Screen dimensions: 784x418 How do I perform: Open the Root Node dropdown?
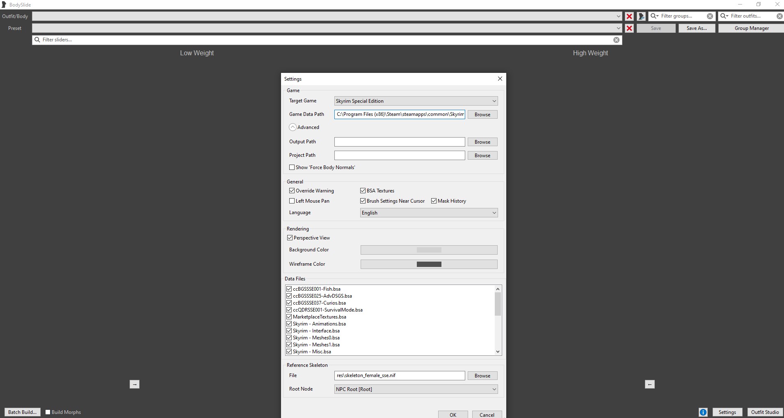point(416,389)
